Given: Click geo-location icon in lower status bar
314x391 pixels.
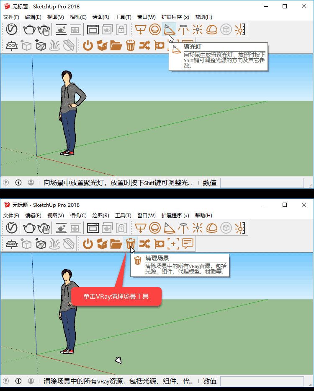Looking at the screenshot, I should pyautogui.click(x=6, y=381).
